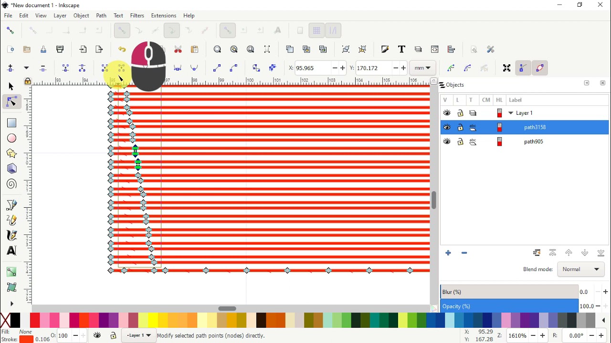611x343 pixels.
Task: Select the rectangle tool
Action: (12, 123)
